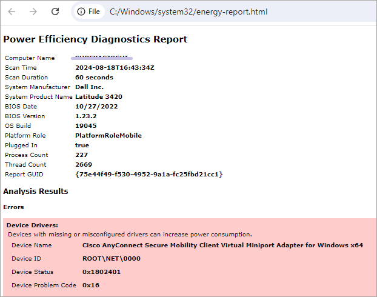Click the Cisco AnyConnect adapter device name

(x=222, y=245)
